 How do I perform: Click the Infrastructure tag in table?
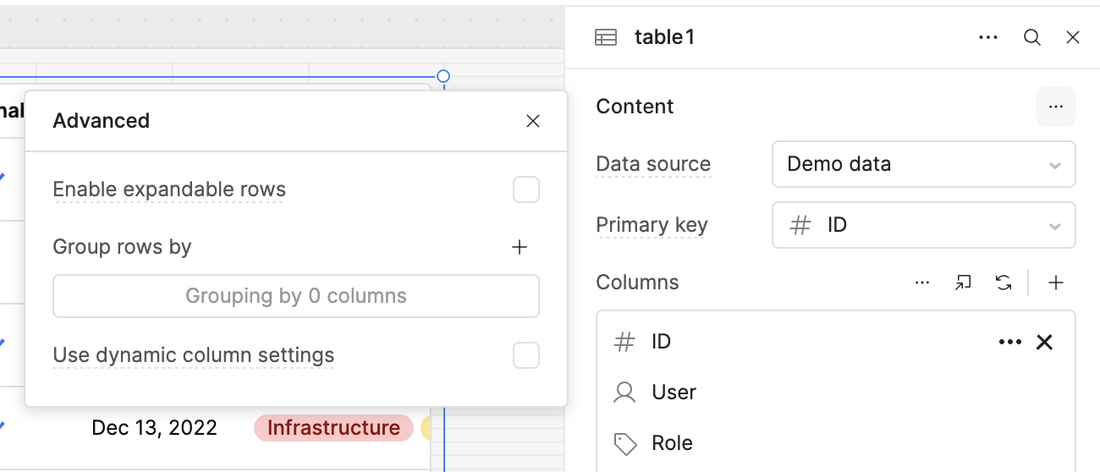tap(333, 428)
